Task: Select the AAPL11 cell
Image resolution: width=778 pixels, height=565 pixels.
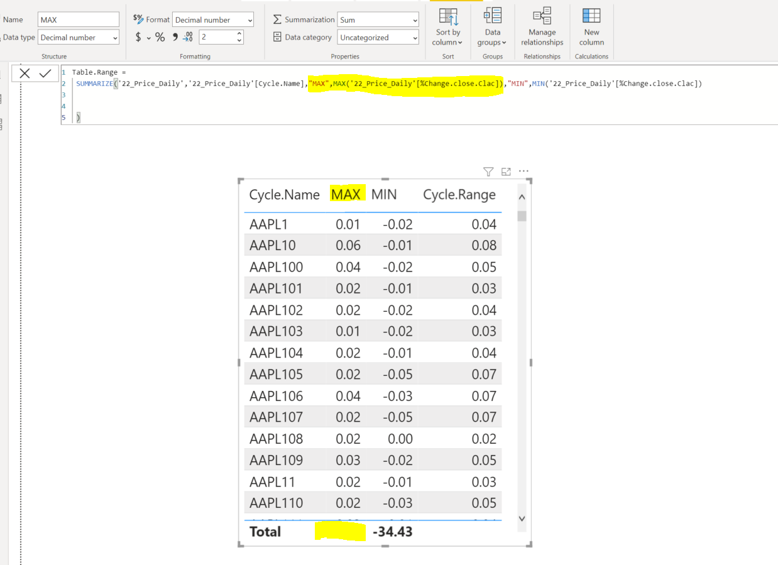Action: (x=272, y=481)
